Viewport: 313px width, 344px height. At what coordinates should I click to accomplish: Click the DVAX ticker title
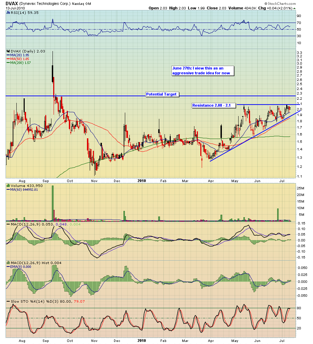12,3
